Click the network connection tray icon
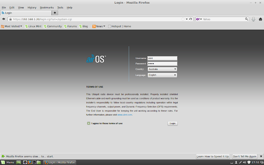Screen dimensions: 264x165 [240, 163]
